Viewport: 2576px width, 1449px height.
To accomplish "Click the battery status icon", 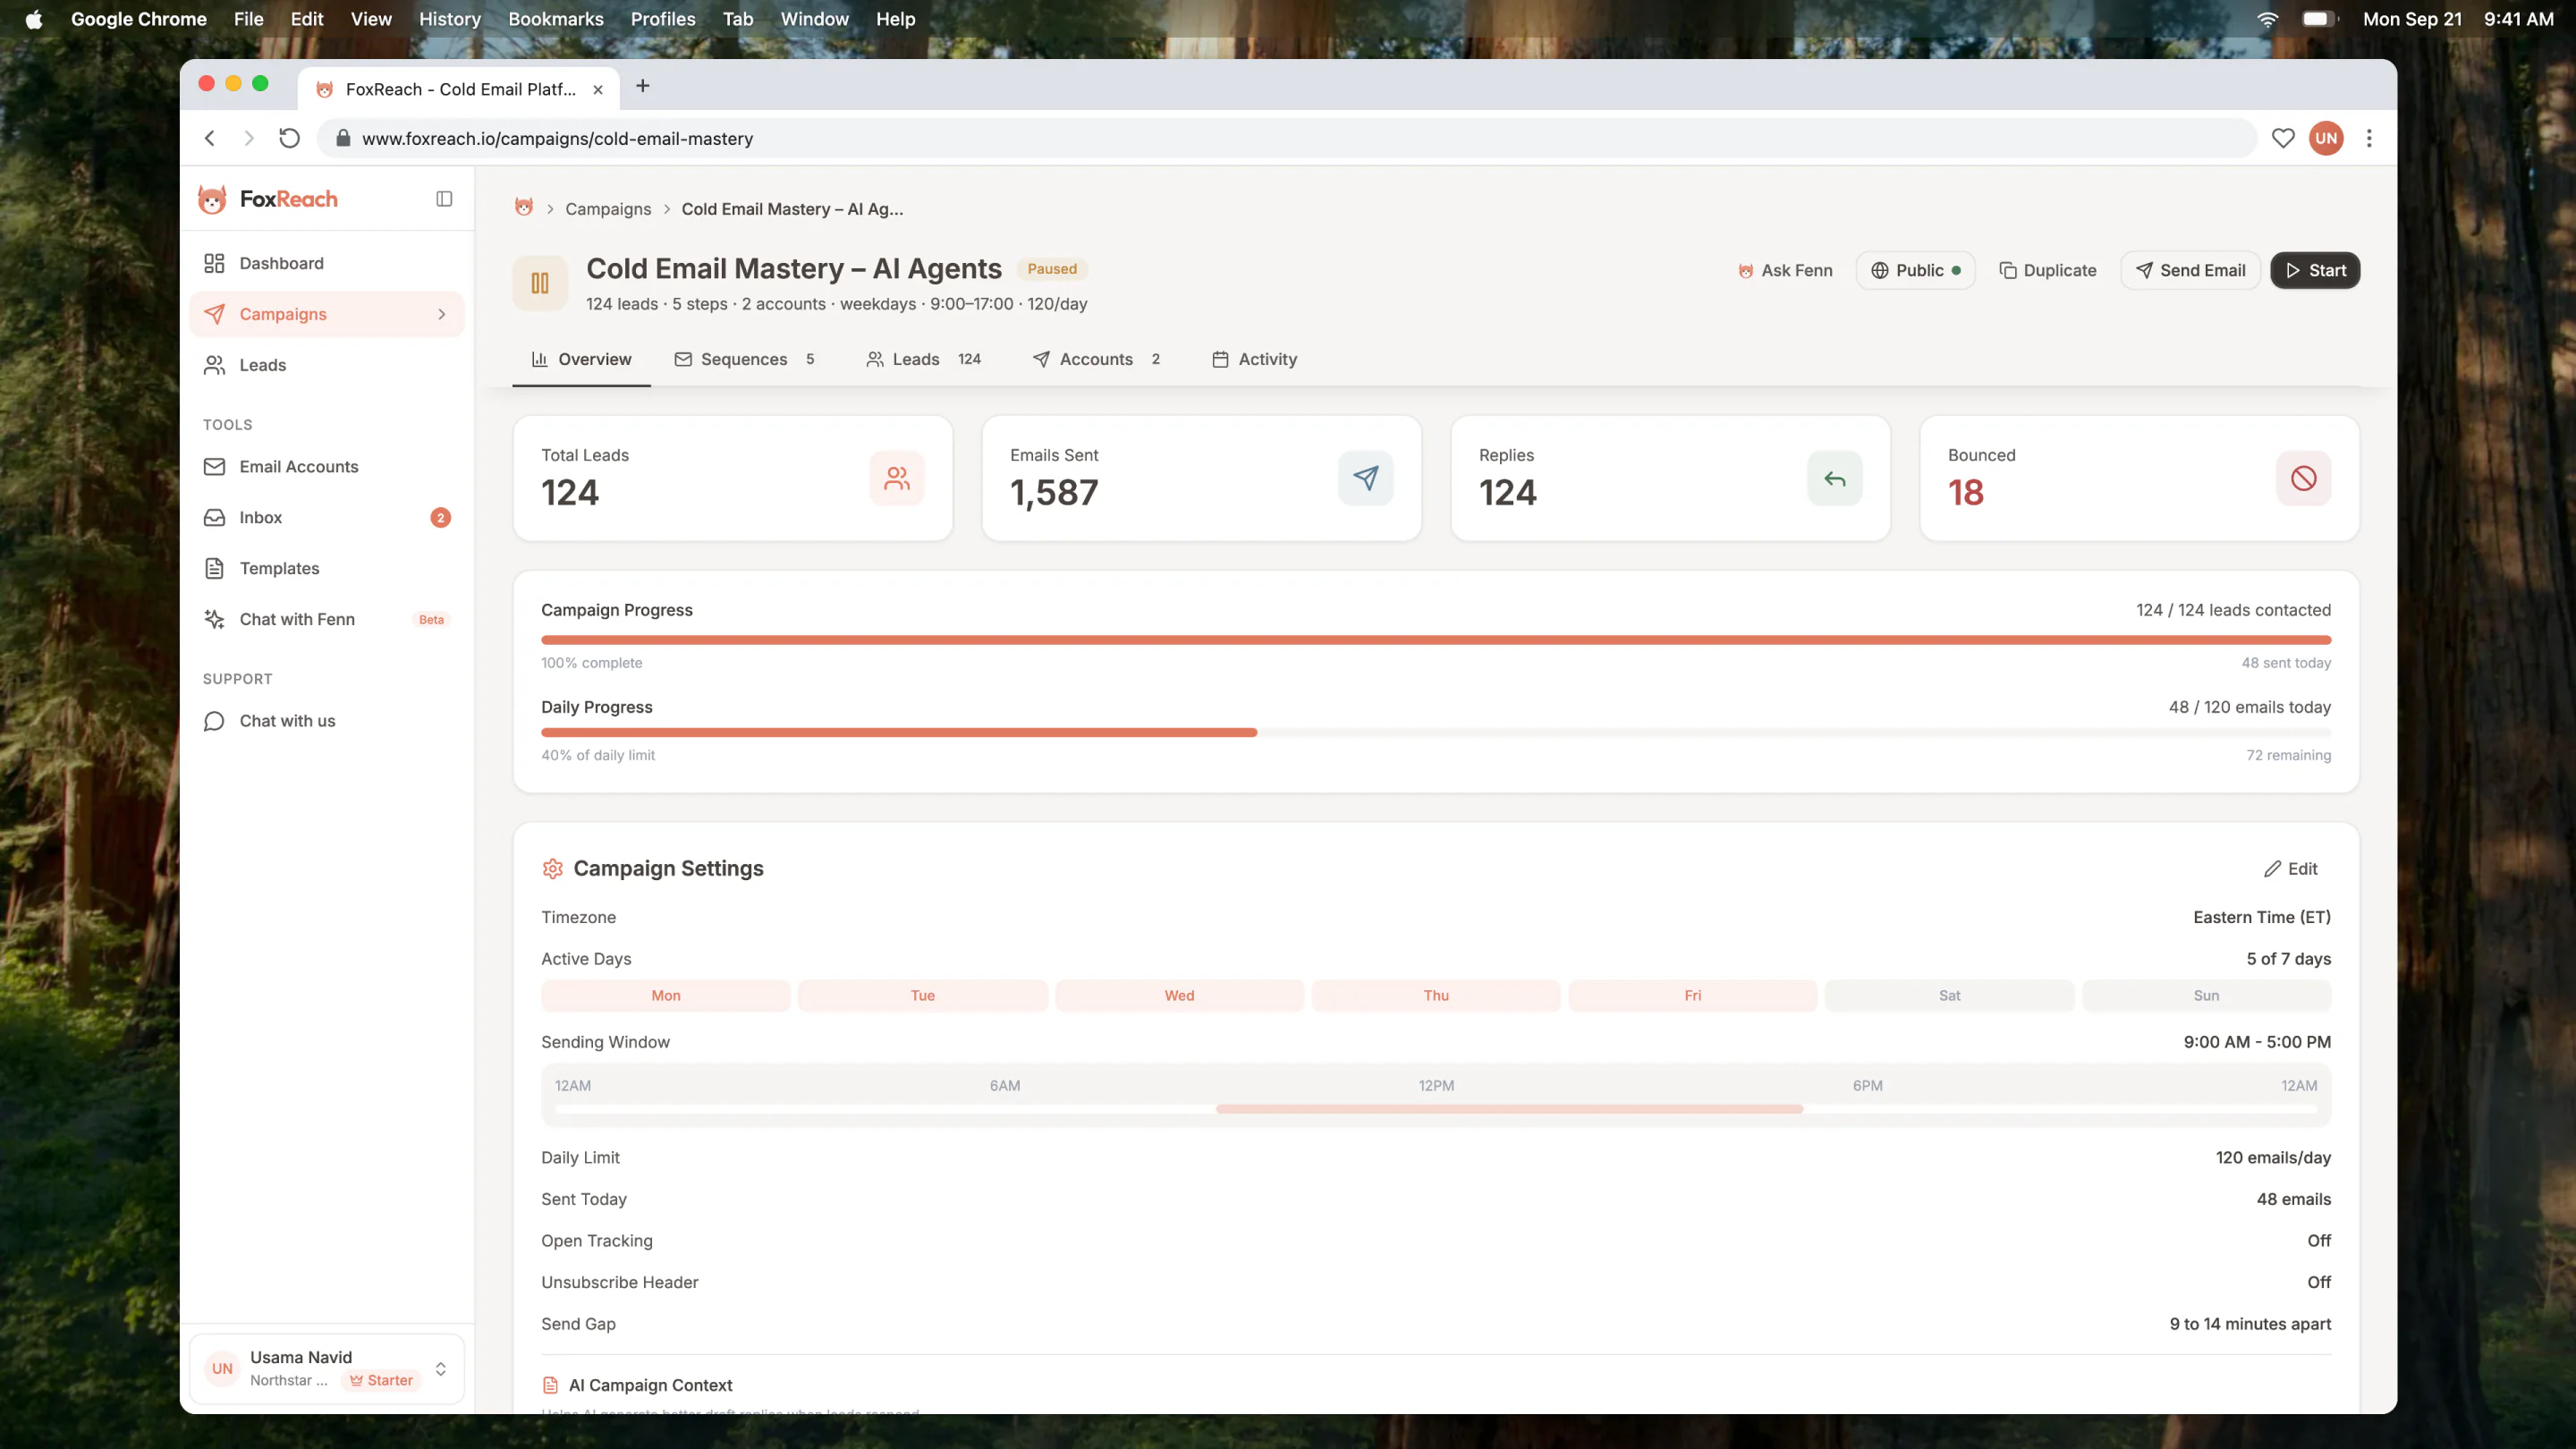I will [2319, 19].
